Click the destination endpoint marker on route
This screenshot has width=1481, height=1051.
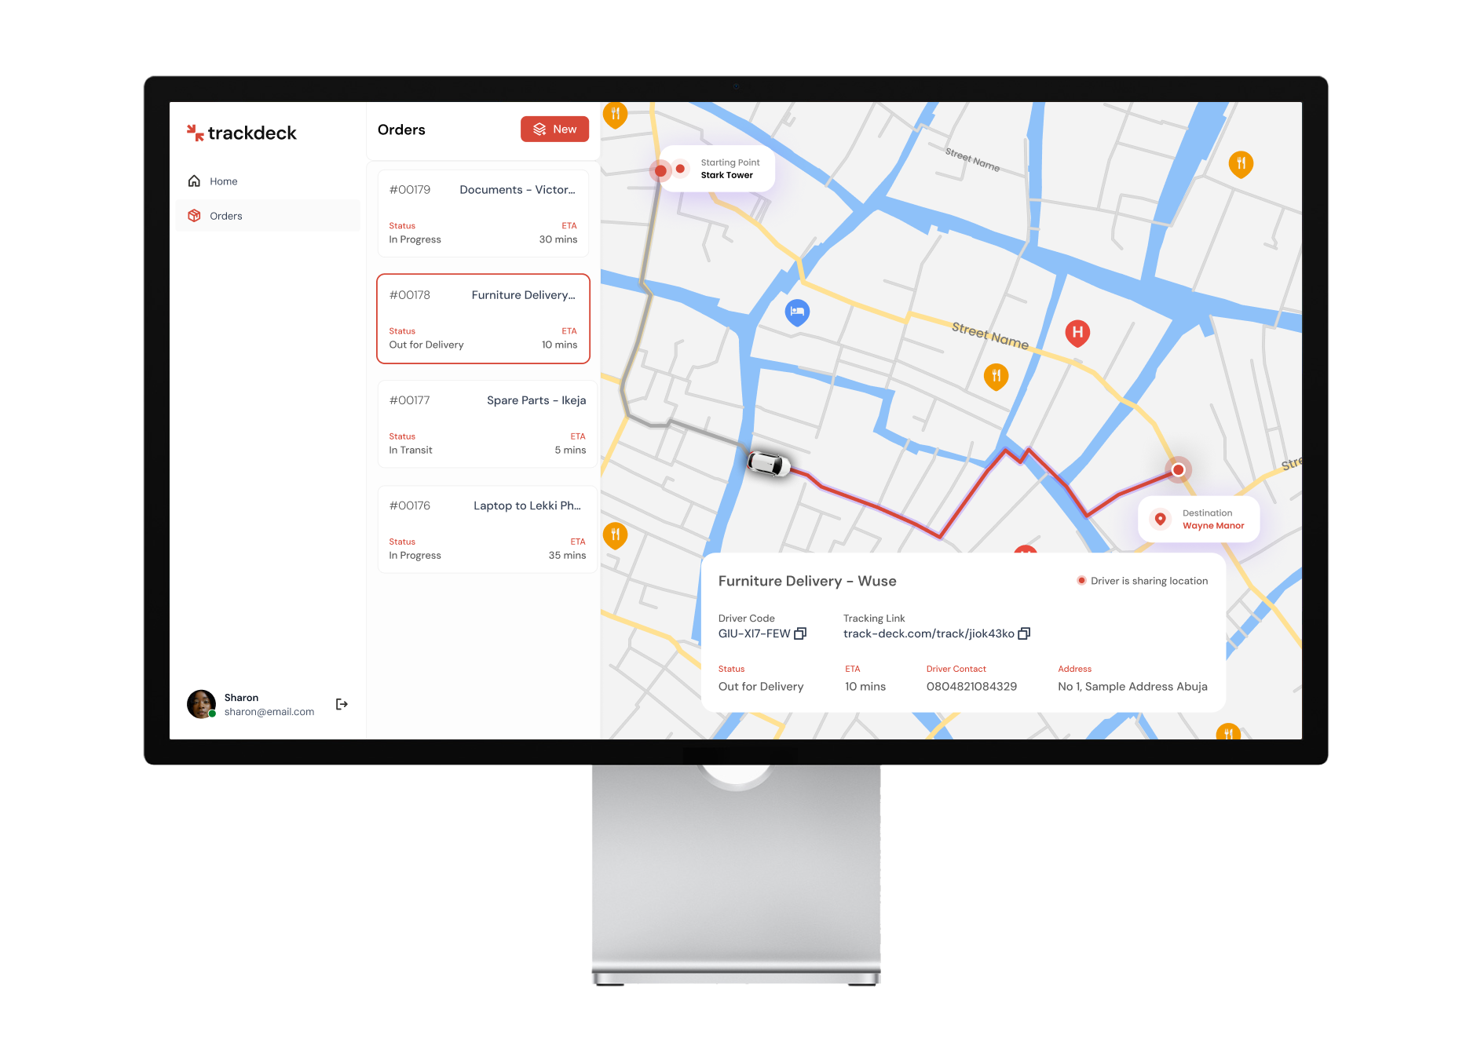pyautogui.click(x=1178, y=469)
